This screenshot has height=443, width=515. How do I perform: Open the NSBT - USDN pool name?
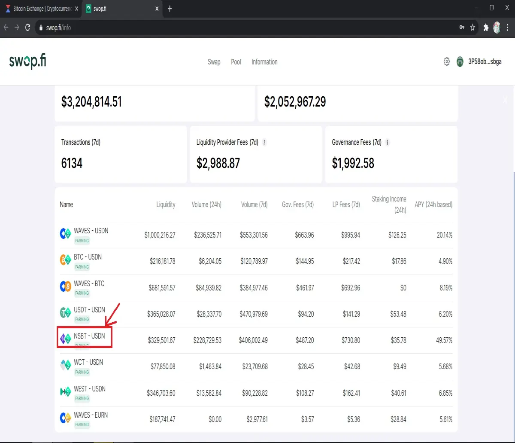[89, 336]
